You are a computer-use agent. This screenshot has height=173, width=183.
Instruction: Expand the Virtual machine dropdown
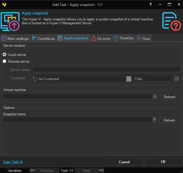[x=155, y=96]
